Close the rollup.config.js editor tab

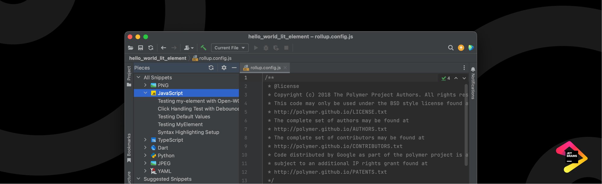285,68
